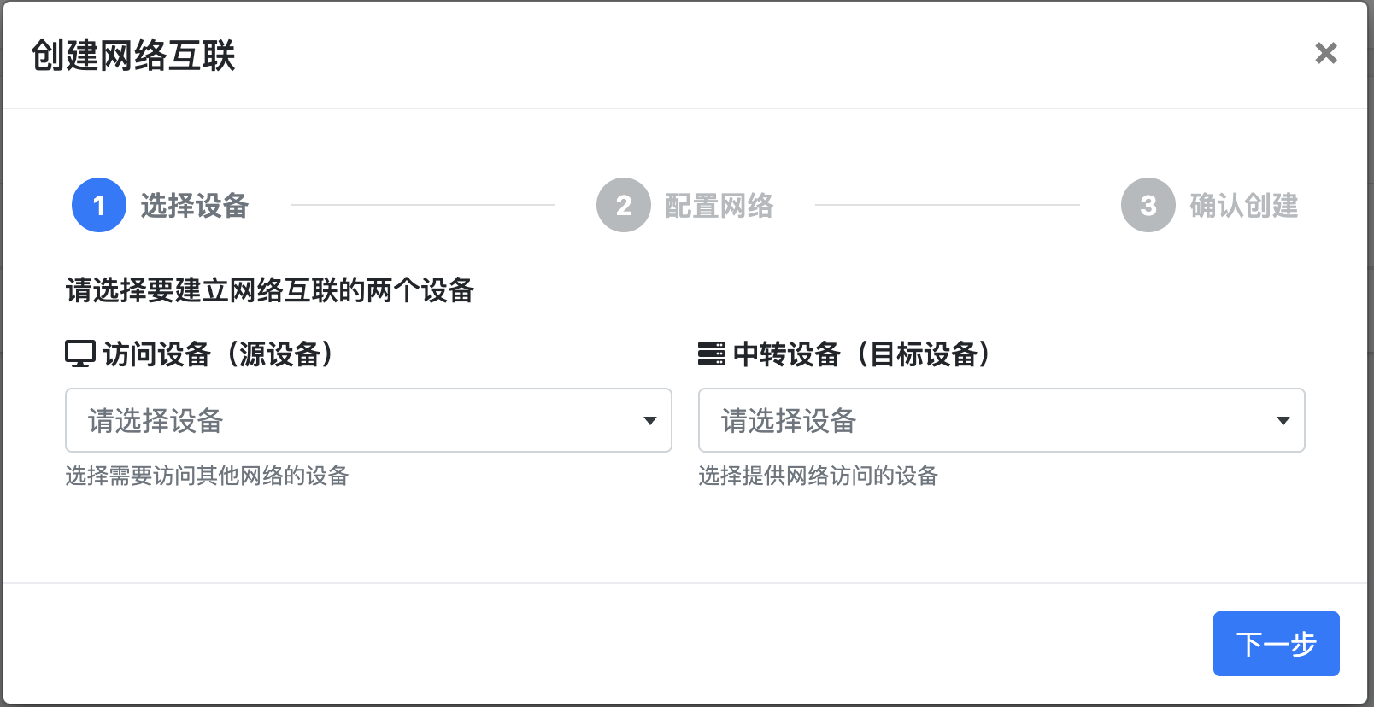Click the hint text 选择提供网络访问的设备

818,476
